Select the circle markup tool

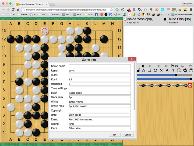(x=155, y=70)
